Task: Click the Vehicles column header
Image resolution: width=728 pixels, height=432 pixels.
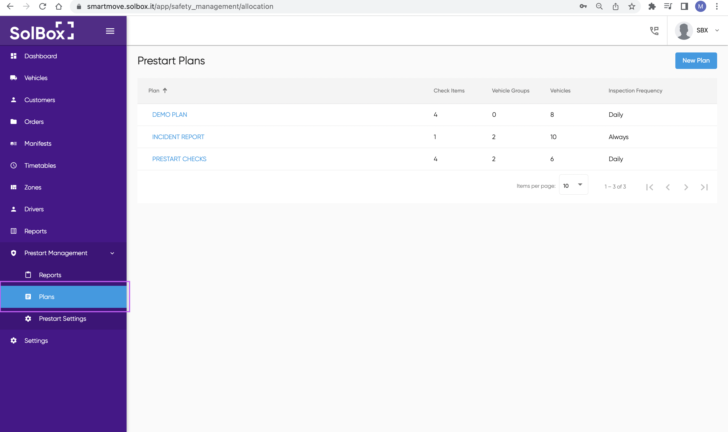Action: (560, 90)
